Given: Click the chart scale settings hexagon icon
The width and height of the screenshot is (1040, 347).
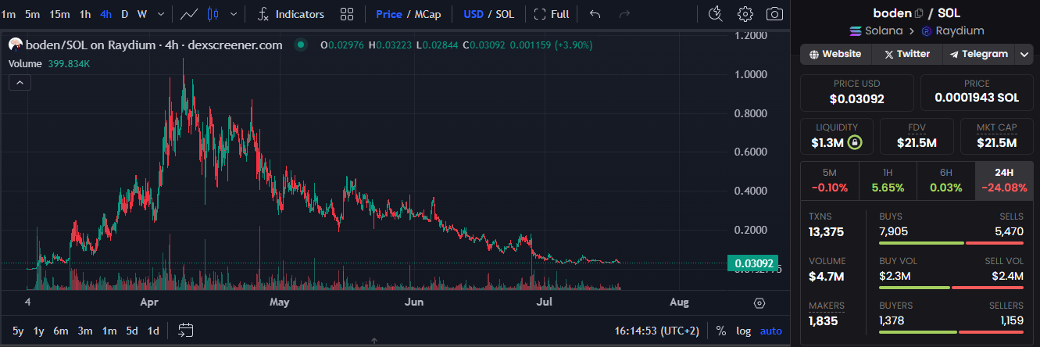Looking at the screenshot, I should click(759, 303).
